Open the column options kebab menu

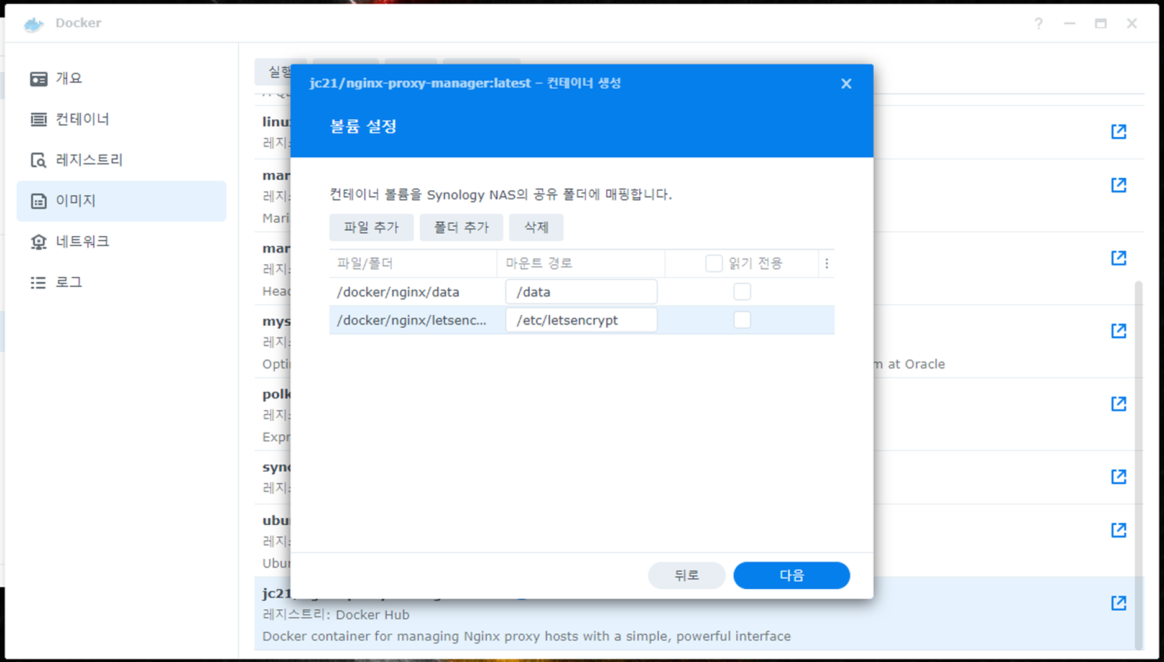[826, 264]
